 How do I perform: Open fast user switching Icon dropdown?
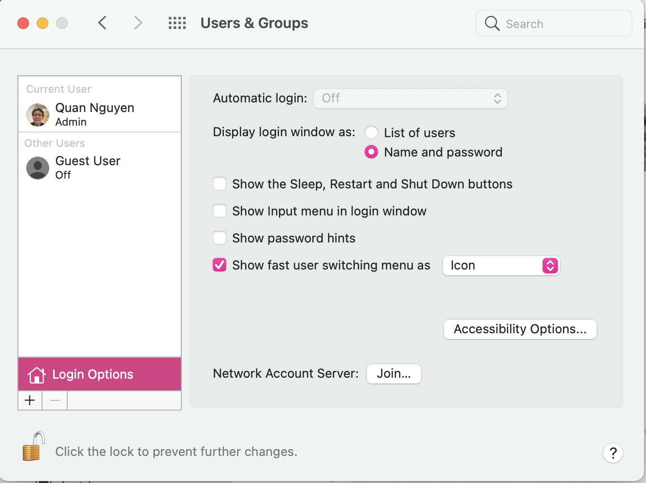pyautogui.click(x=501, y=266)
